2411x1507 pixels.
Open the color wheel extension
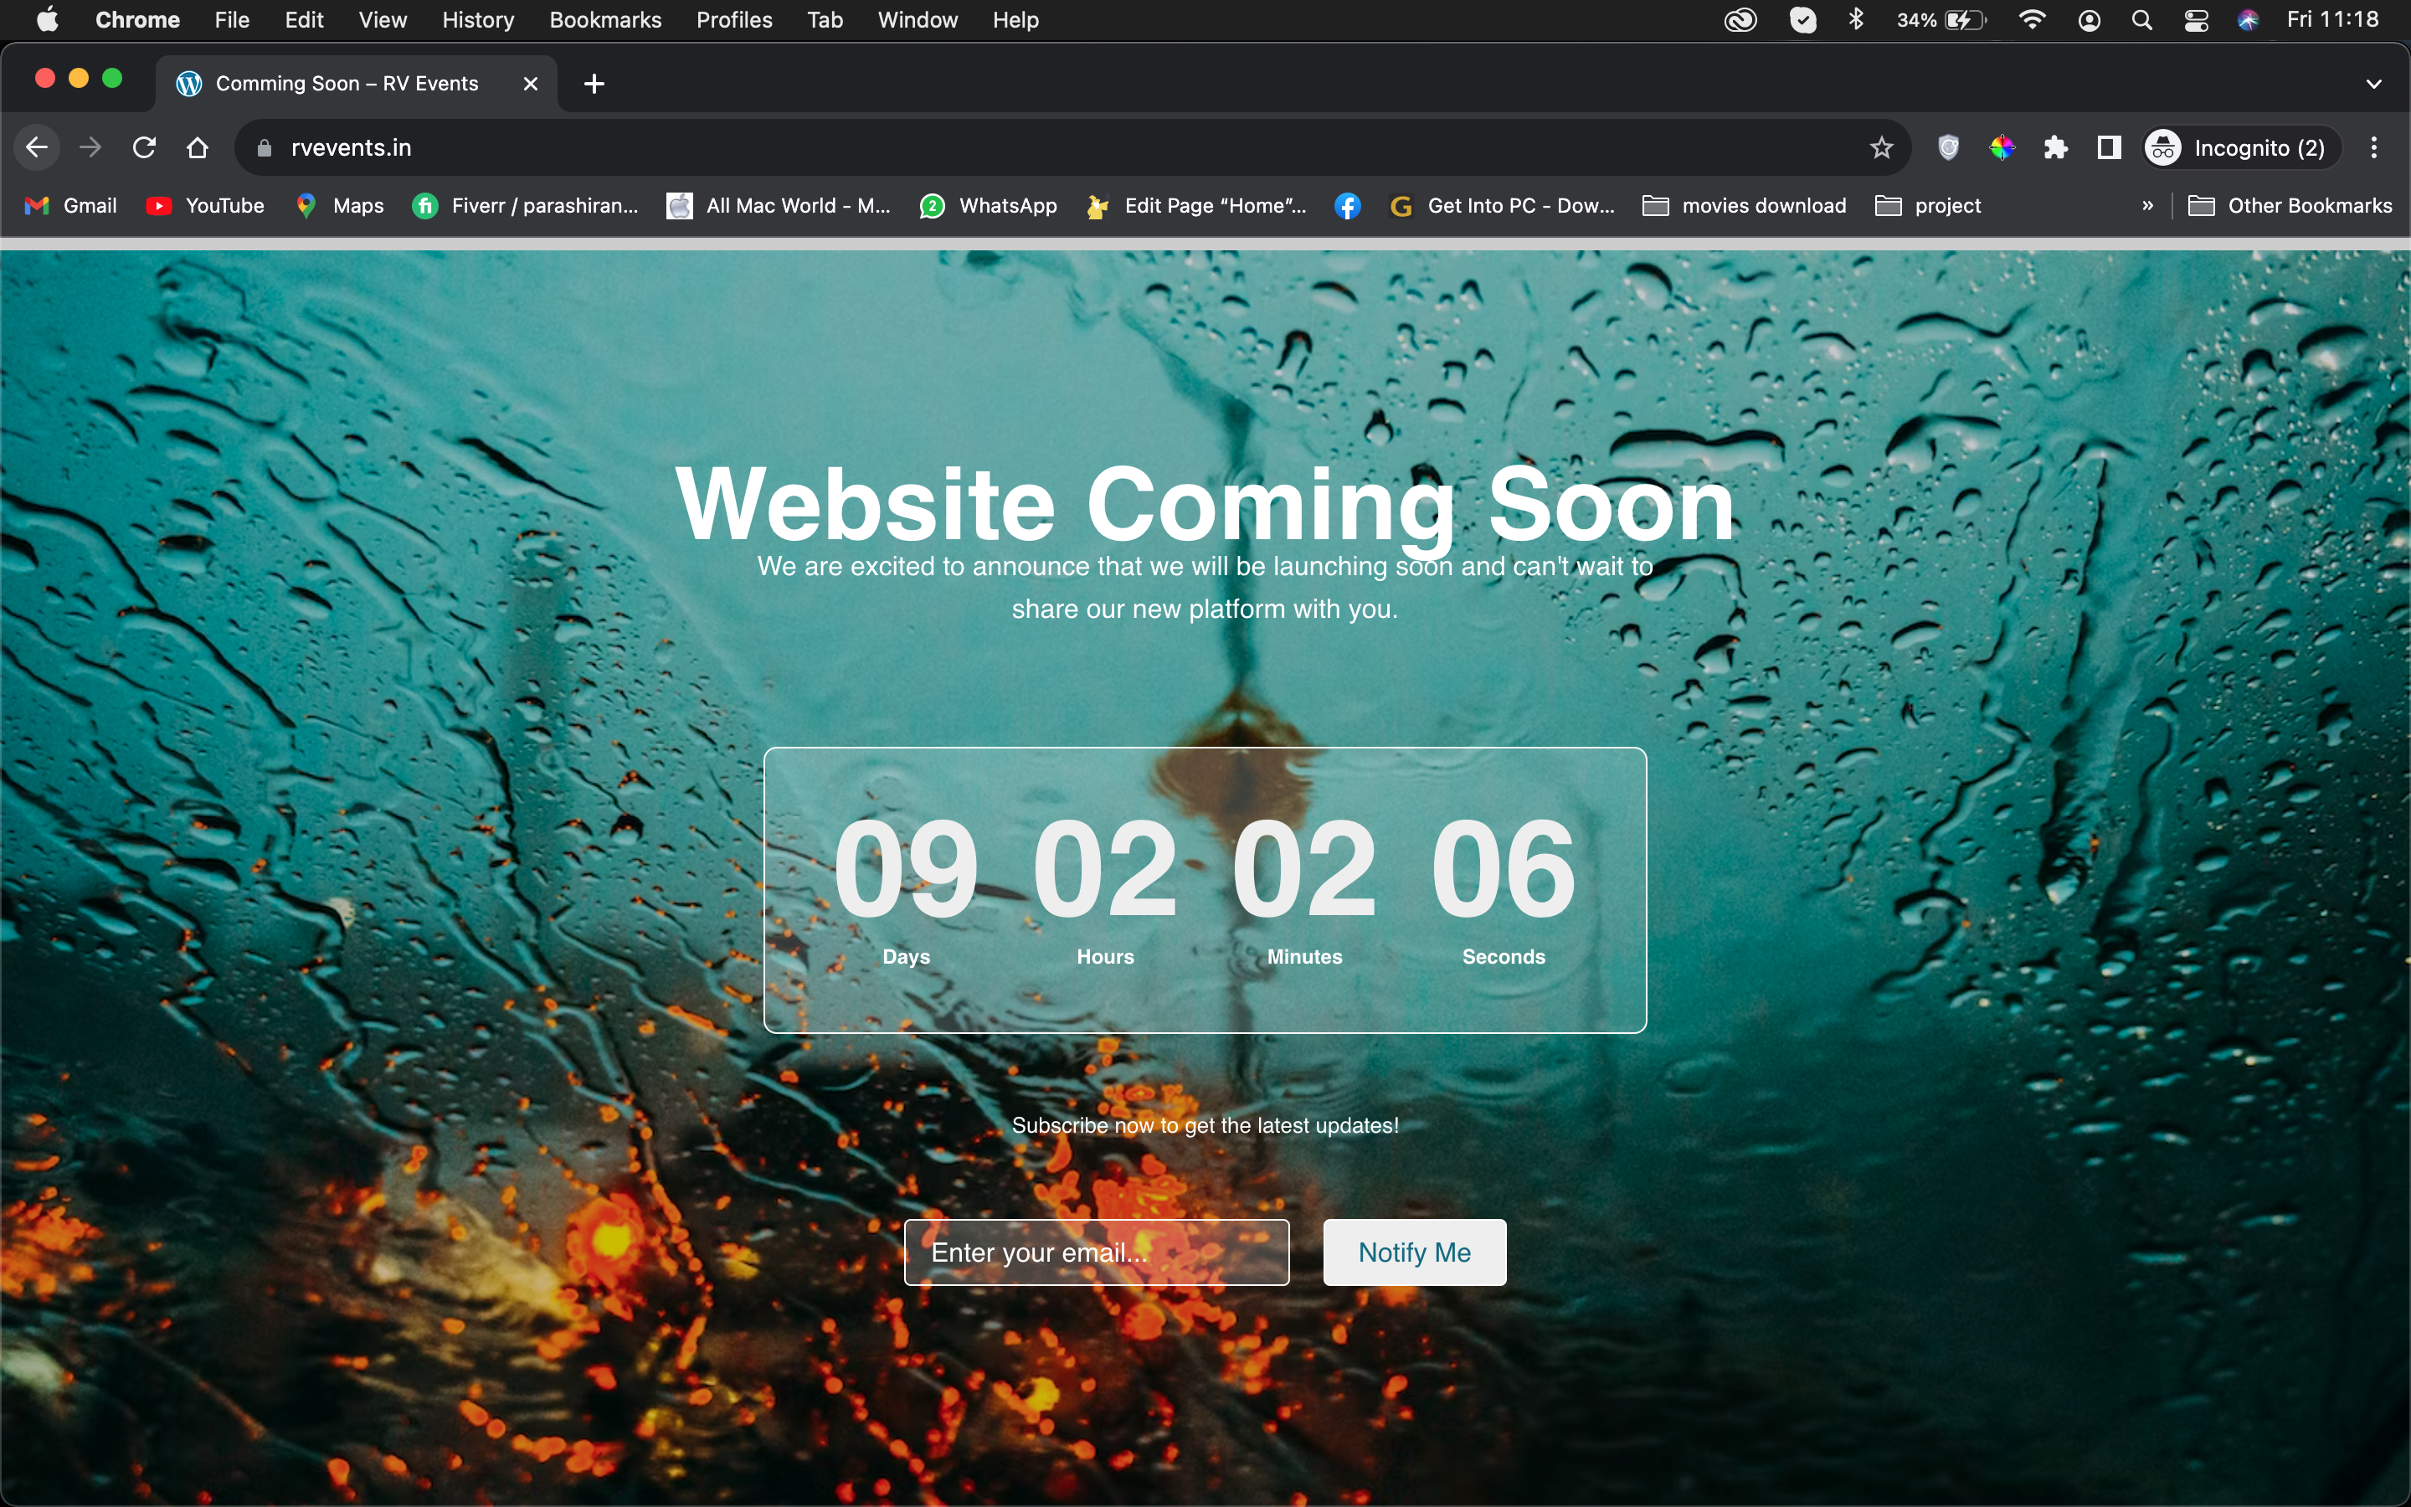[2002, 147]
